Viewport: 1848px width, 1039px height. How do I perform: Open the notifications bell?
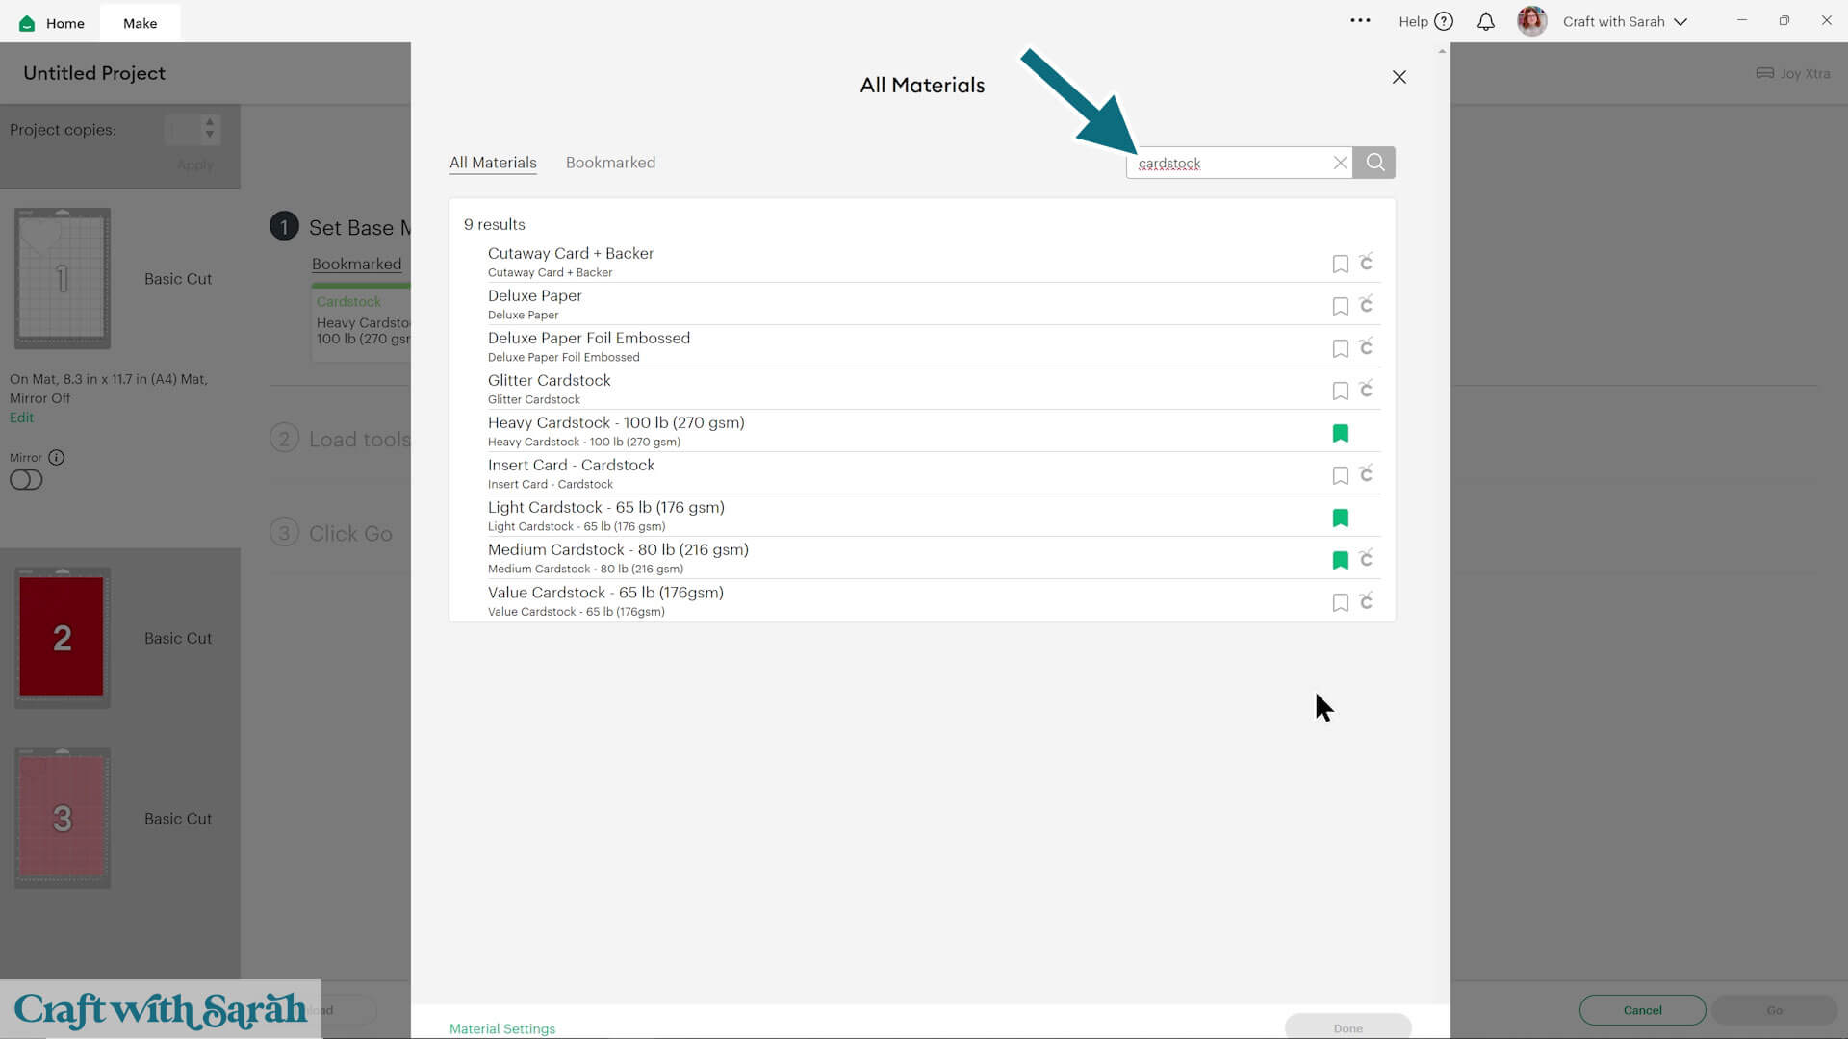point(1485,21)
